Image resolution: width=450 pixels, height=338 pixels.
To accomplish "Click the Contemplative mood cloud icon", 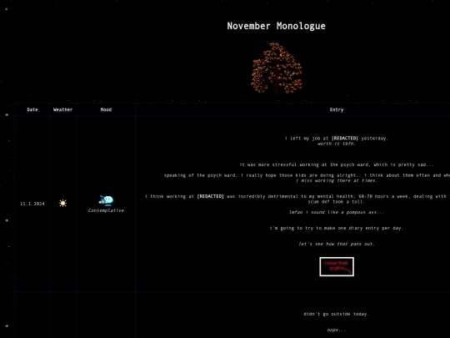I will coord(106,200).
